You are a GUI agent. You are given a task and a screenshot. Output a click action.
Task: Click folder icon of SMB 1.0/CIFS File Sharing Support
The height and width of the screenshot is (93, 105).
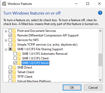coord(14,49)
